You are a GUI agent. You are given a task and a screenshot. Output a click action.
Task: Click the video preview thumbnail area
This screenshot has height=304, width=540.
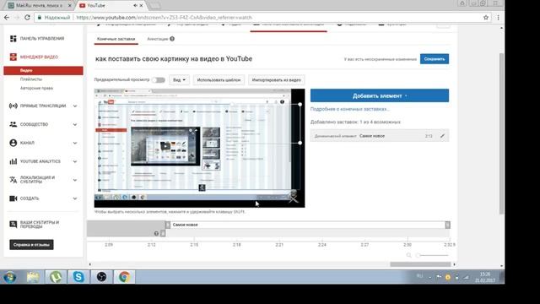[199, 149]
